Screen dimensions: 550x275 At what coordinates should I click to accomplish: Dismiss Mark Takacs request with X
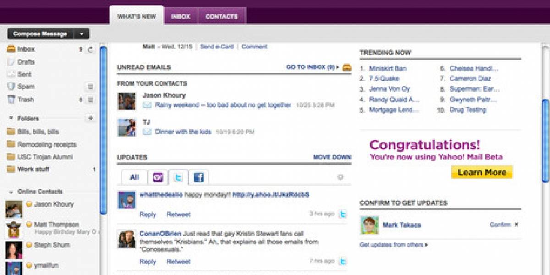coord(516,225)
